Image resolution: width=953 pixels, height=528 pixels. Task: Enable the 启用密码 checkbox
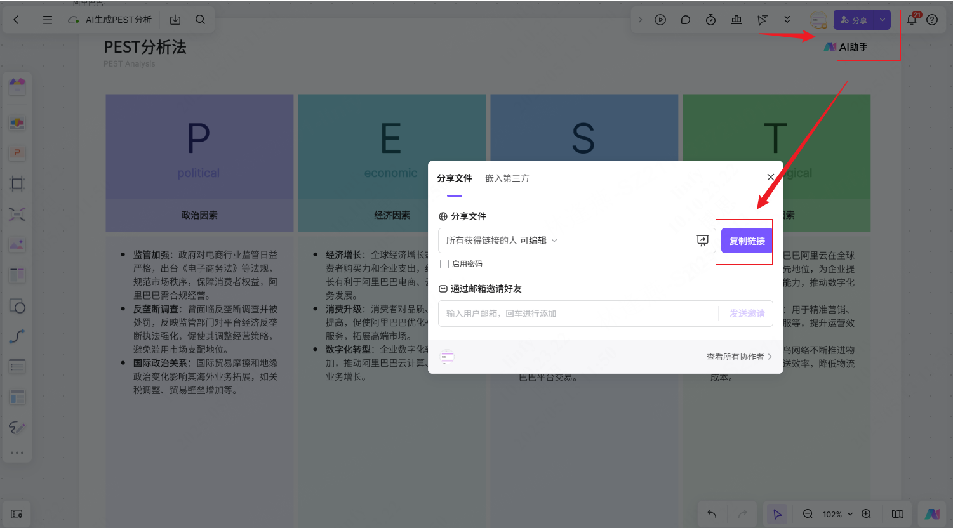(444, 264)
